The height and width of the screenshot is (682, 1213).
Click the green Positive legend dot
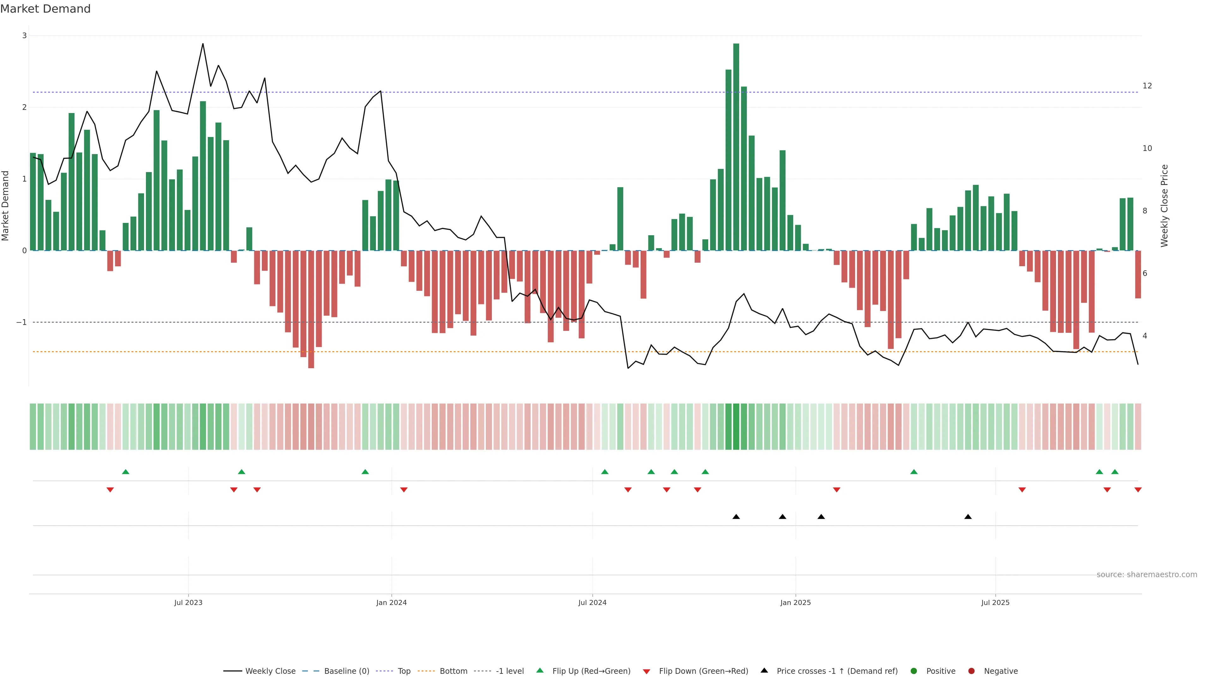pos(914,671)
